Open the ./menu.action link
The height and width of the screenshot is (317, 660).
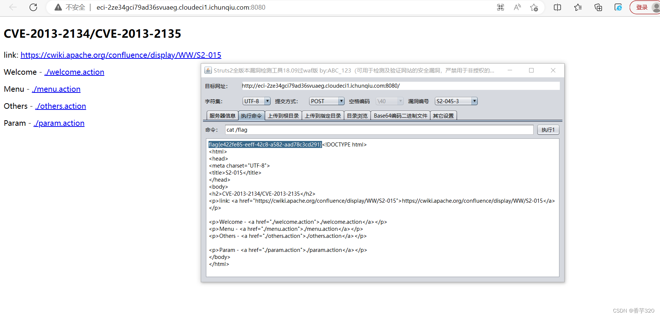tap(56, 89)
